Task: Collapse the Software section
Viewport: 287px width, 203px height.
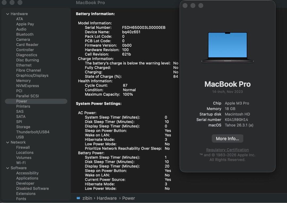Action: pyautogui.click(x=7, y=168)
